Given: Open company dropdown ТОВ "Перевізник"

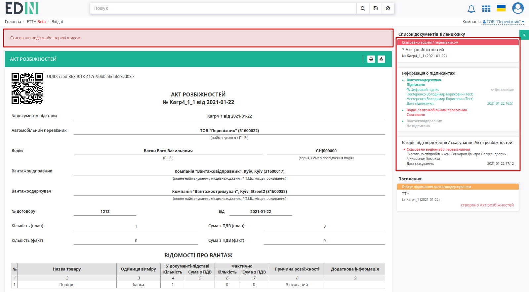Looking at the screenshot, I should [504, 22].
